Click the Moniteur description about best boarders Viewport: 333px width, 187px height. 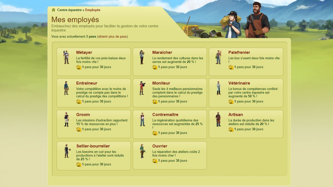(177, 92)
